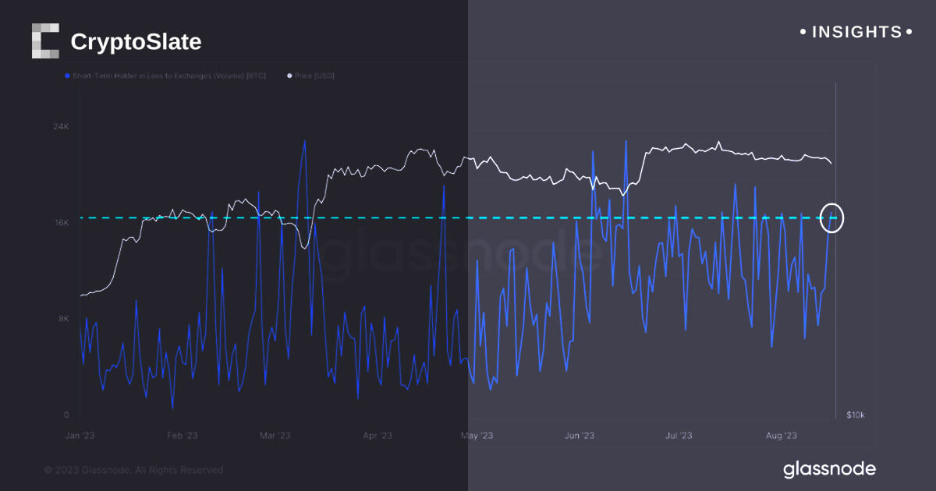This screenshot has width=936, height=491.
Task: Click the glassnode logo at bottom right
Action: coord(829,468)
